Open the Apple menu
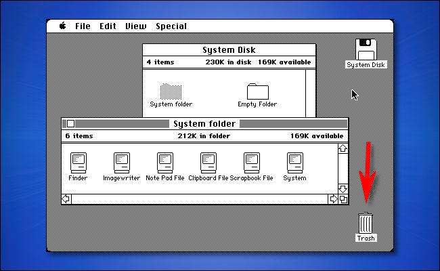Screen dimensions: 440x271 pos(63,26)
